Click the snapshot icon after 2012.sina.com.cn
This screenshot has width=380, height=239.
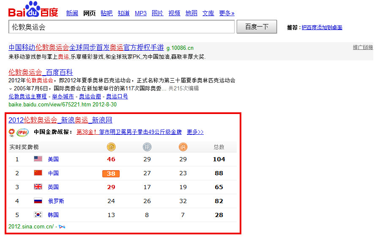click(x=62, y=227)
